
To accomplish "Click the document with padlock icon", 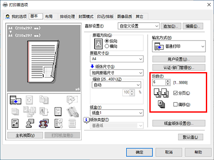I will [x=72, y=112].
